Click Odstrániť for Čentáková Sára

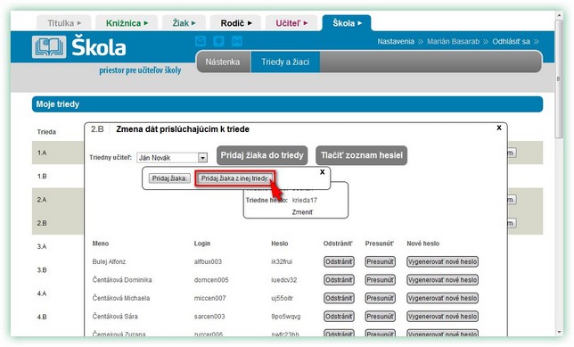(x=339, y=317)
